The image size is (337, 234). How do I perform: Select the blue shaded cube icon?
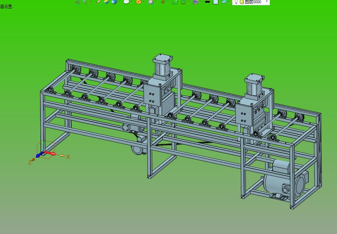(114, 2)
